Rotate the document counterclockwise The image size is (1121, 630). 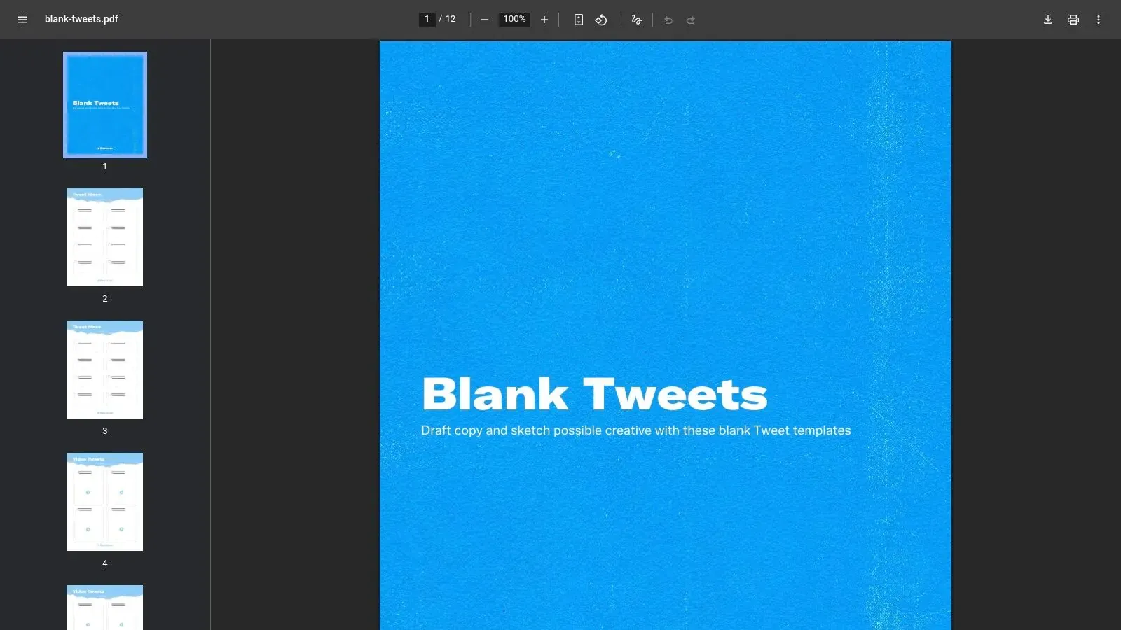point(601,20)
